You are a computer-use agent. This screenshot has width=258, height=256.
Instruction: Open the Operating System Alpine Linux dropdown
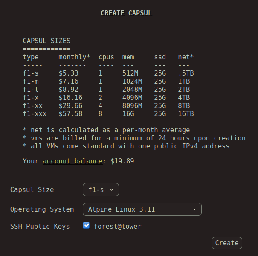click(142, 209)
